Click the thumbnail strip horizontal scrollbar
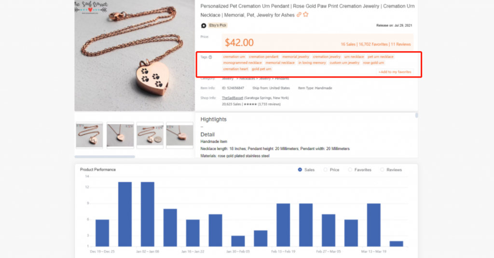 pyautogui.click(x=105, y=157)
